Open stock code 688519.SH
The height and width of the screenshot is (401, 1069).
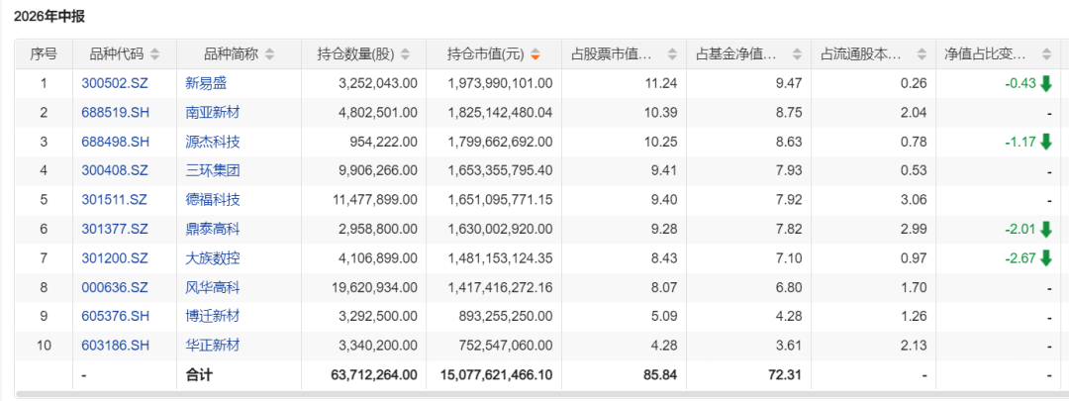[115, 113]
